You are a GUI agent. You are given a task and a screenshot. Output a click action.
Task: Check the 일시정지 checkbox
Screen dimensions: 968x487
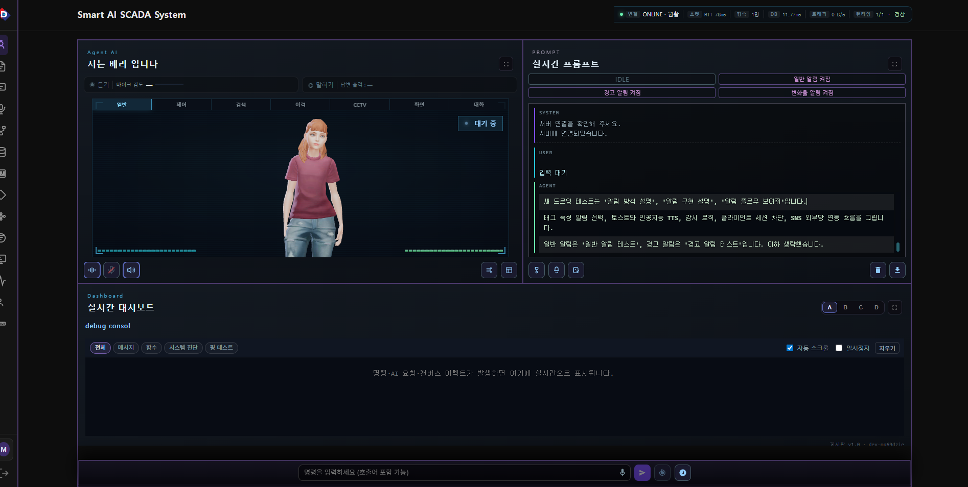839,348
